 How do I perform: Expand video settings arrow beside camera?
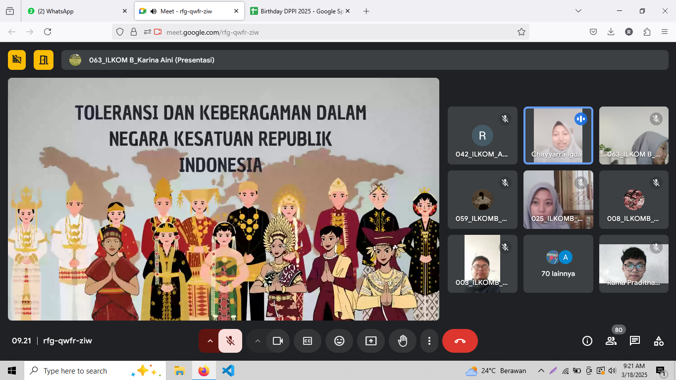(257, 341)
